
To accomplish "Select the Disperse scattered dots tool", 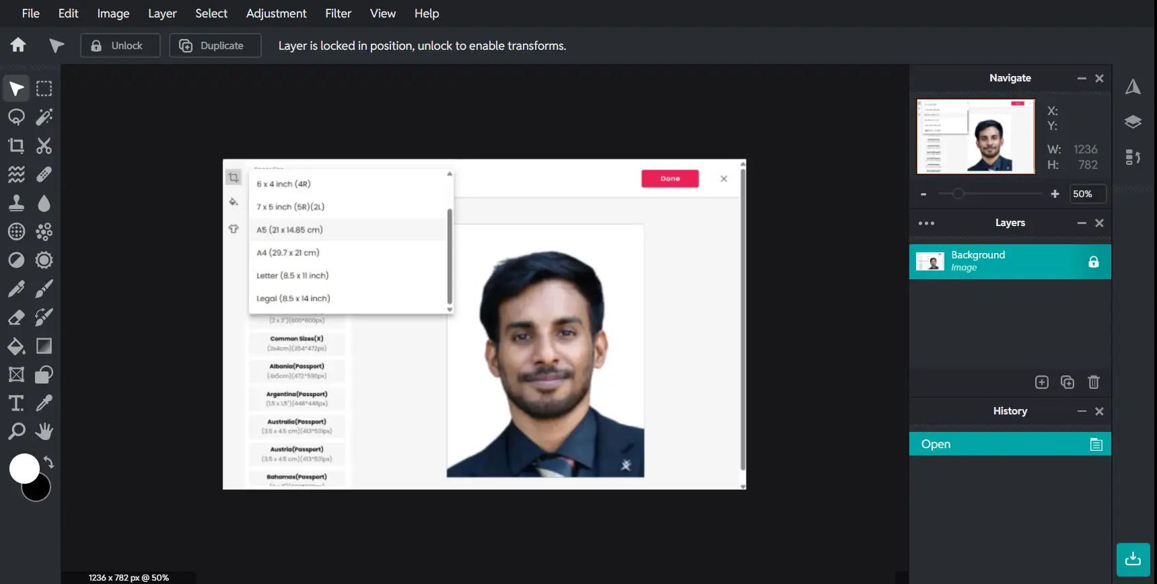I will [x=44, y=231].
